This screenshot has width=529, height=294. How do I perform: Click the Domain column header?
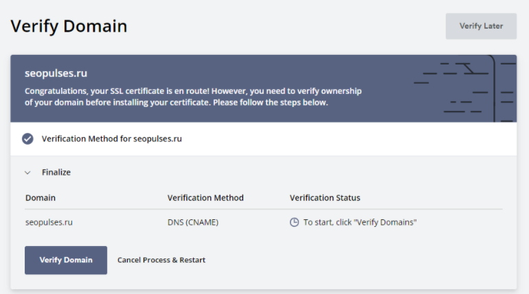tap(41, 198)
